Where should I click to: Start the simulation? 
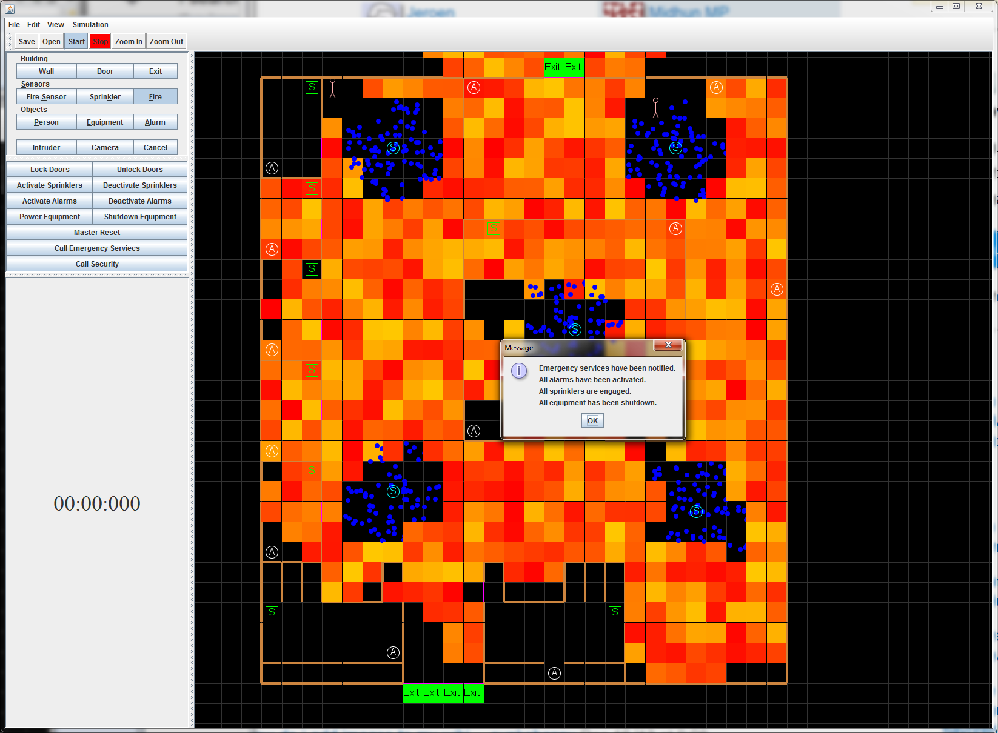[x=76, y=41]
